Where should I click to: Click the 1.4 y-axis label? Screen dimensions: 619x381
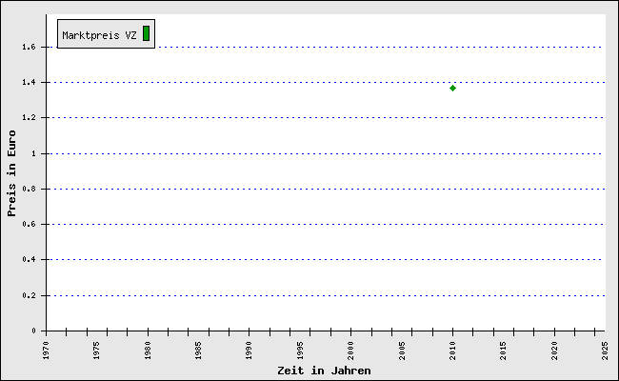point(29,82)
